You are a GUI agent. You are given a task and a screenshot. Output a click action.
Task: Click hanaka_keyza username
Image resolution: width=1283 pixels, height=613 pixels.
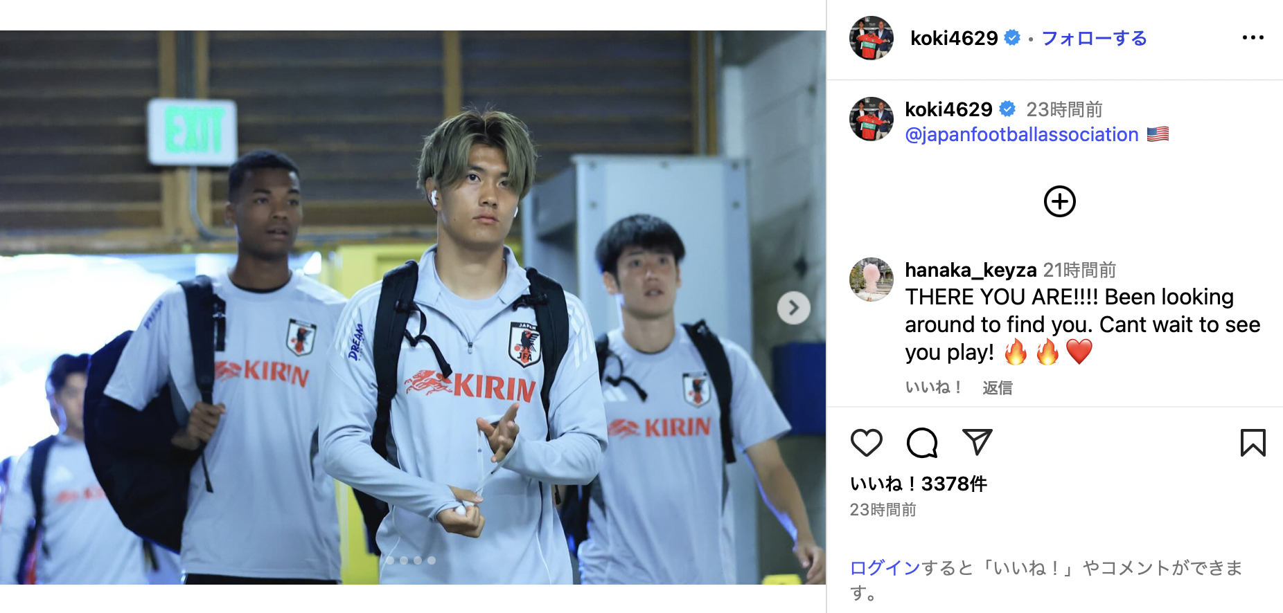tap(971, 269)
